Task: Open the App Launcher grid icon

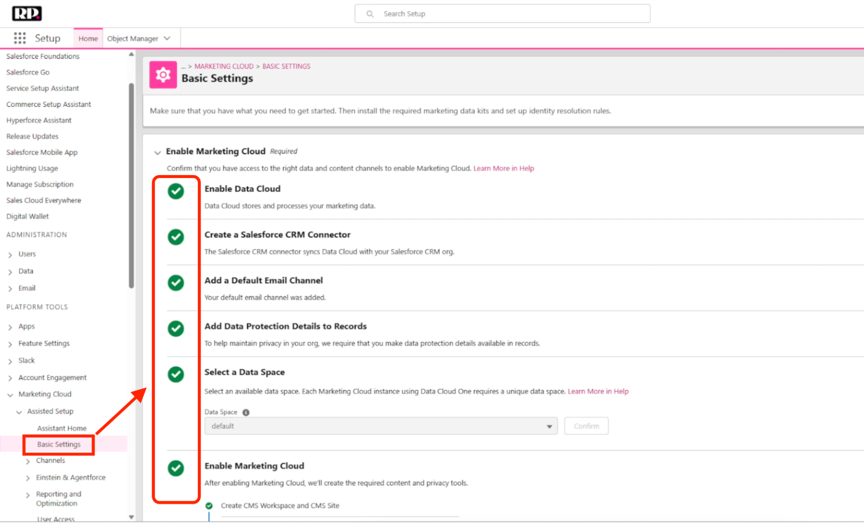Action: pos(19,38)
